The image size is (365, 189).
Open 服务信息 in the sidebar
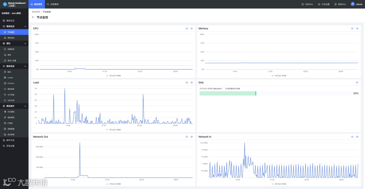14,89
